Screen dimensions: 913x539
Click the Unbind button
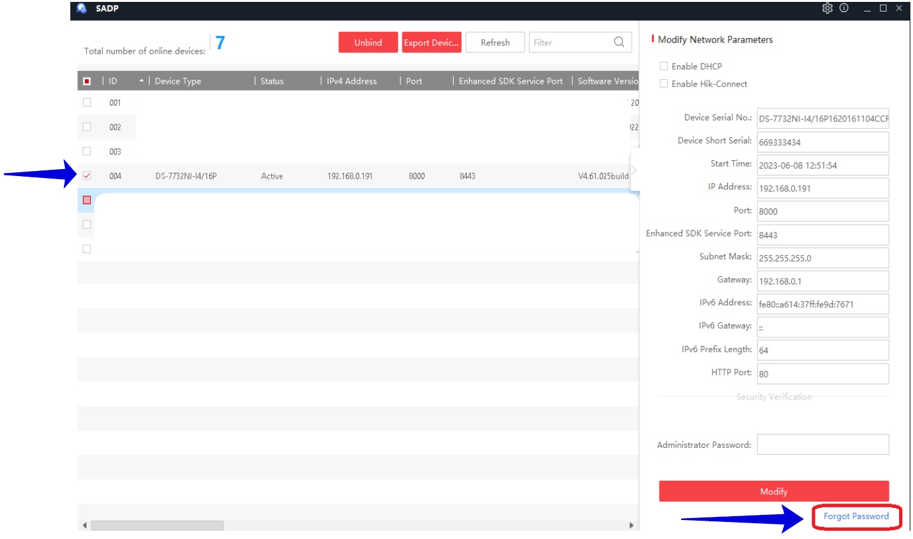(x=368, y=42)
